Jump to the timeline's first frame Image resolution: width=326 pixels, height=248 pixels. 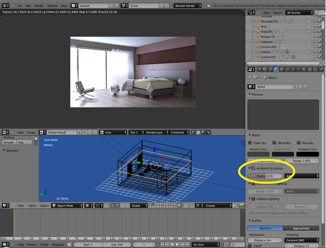(x=162, y=244)
